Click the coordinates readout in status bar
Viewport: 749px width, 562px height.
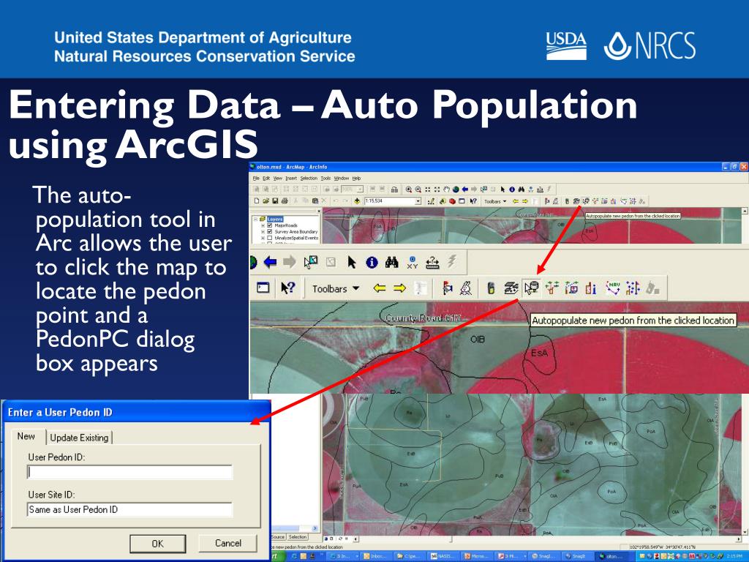pyautogui.click(x=661, y=547)
